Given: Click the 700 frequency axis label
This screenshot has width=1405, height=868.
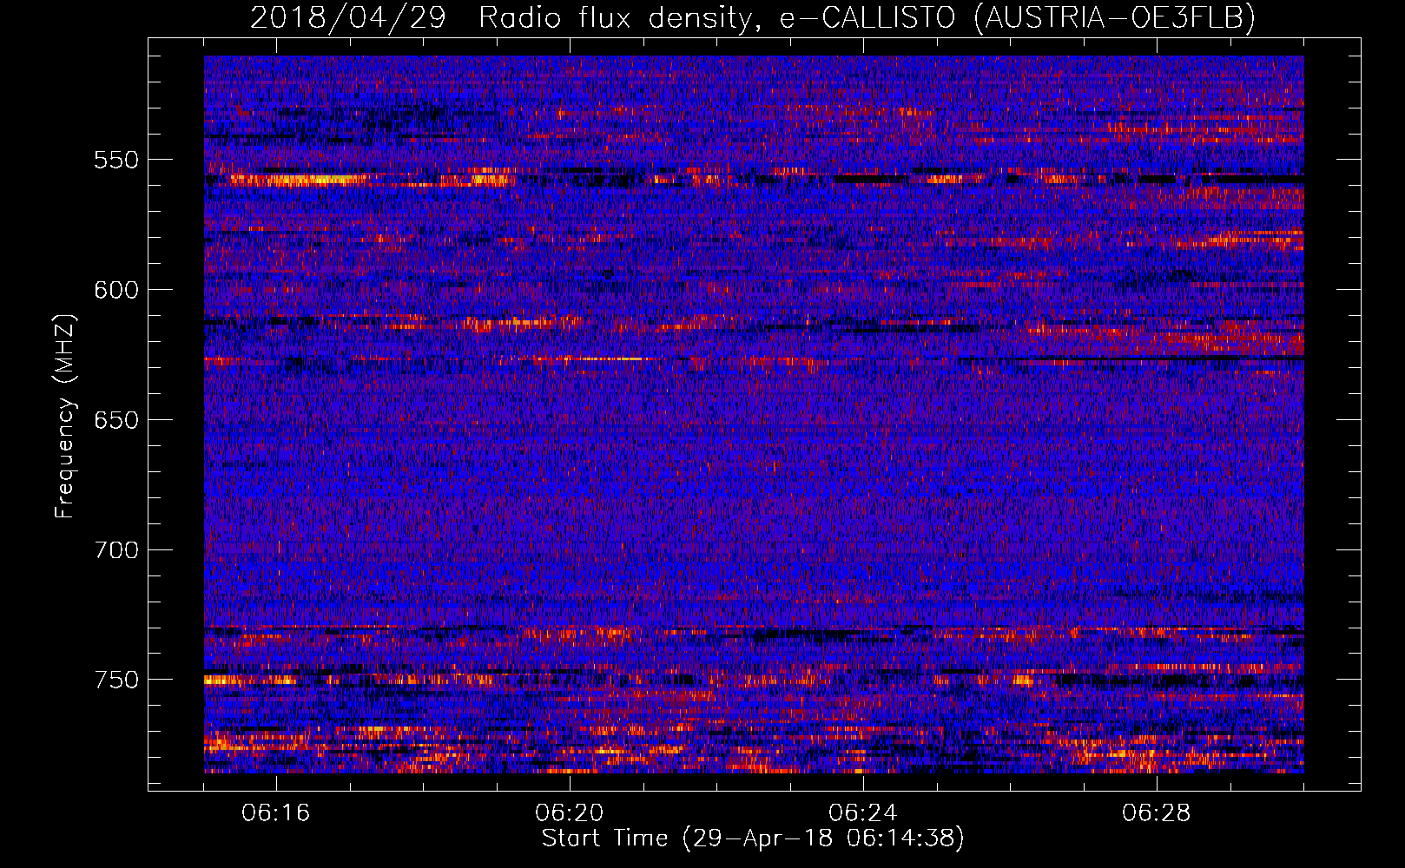Looking at the screenshot, I should click(x=116, y=550).
